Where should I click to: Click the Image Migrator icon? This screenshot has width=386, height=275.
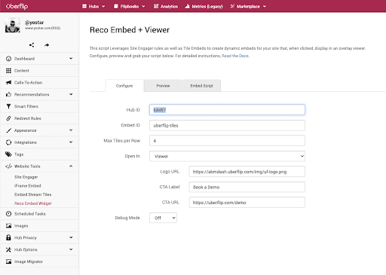coord(8,261)
